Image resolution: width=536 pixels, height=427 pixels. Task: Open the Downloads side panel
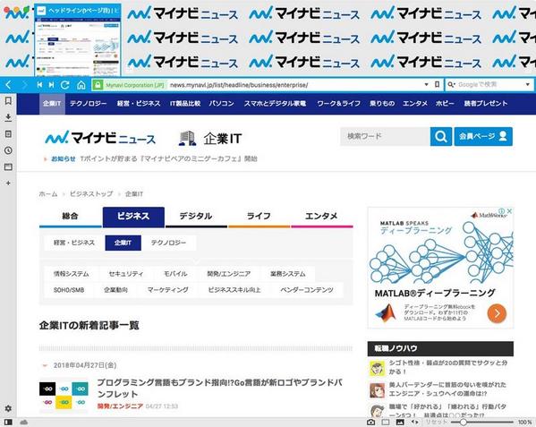8,117
